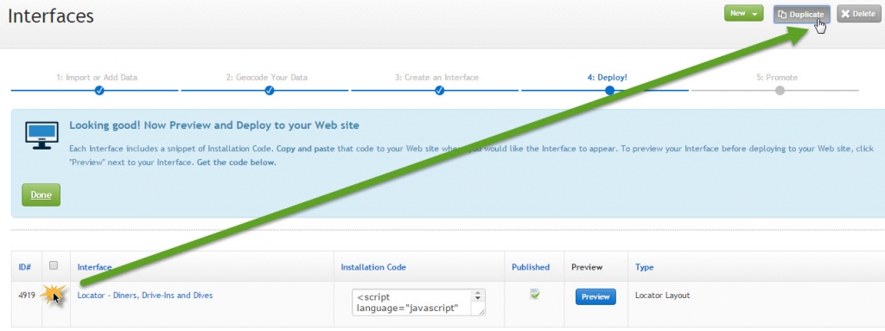Click the blue Preview button
Viewport: 885px width, 331px height.
pyautogui.click(x=595, y=296)
